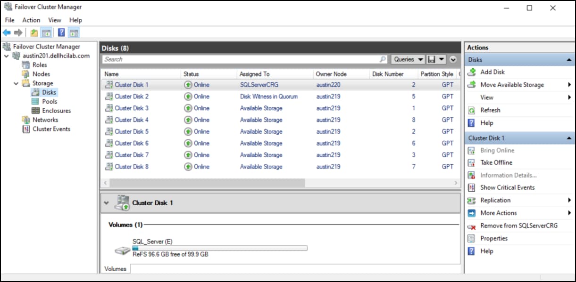Viewport: 576px width, 282px height.
Task: Click the Enclosures tree icon
Action: [35, 111]
